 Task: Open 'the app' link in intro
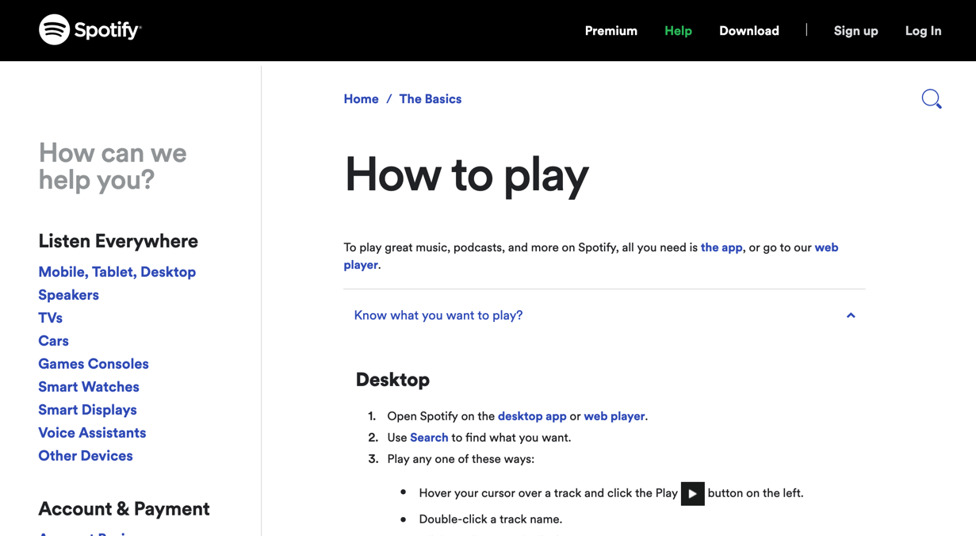point(721,247)
